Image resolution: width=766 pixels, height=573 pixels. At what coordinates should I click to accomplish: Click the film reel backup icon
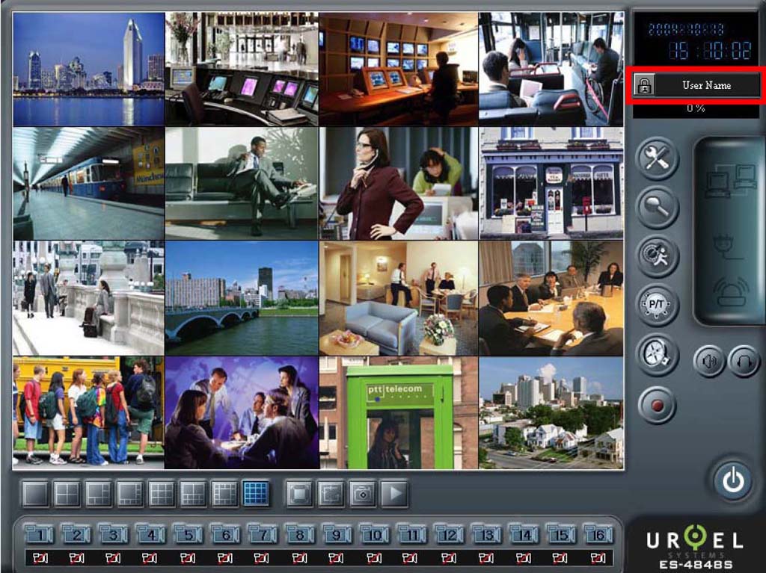[657, 354]
